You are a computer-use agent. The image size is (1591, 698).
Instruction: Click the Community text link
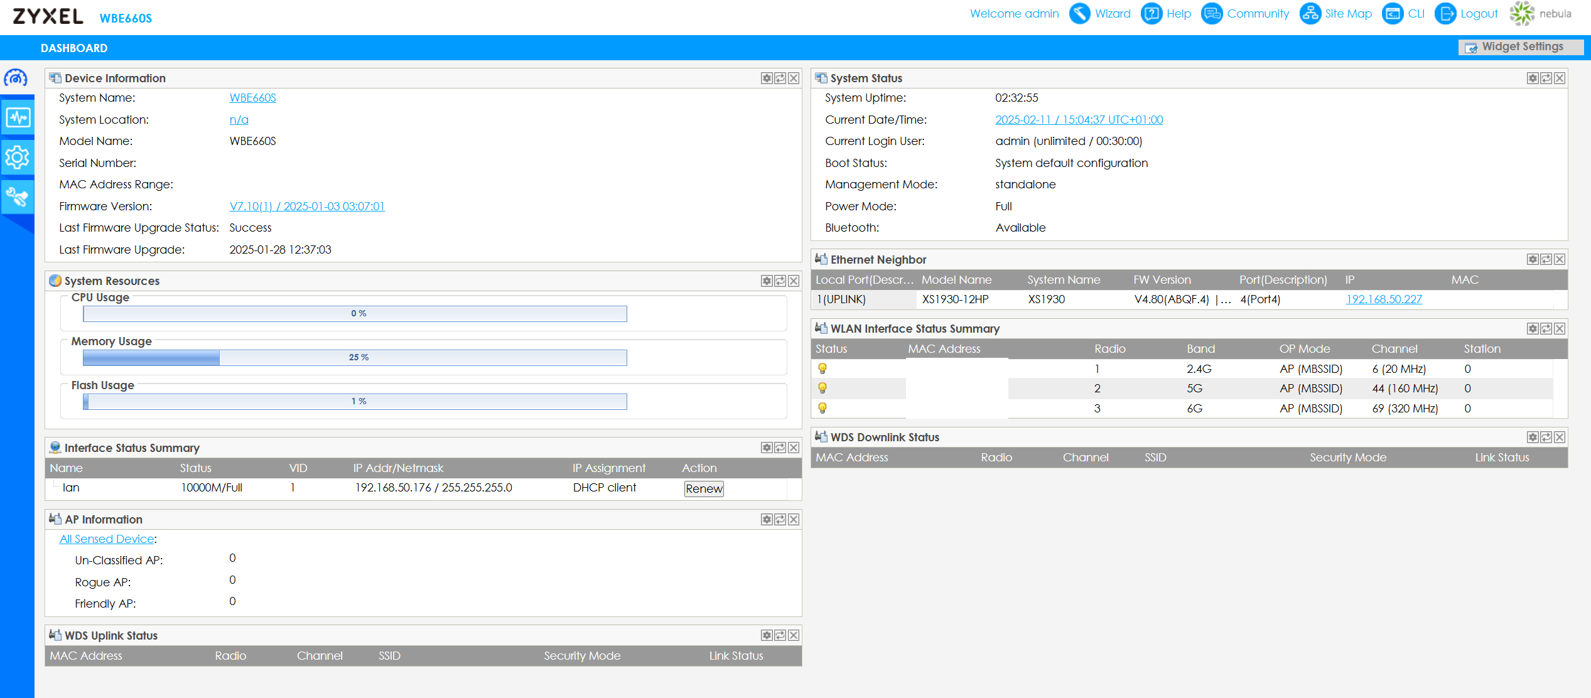click(1258, 14)
